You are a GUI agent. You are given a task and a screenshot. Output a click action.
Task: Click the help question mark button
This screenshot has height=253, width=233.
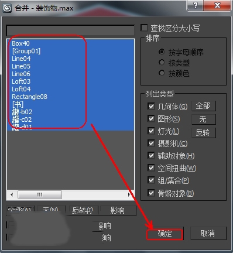coord(196,5)
